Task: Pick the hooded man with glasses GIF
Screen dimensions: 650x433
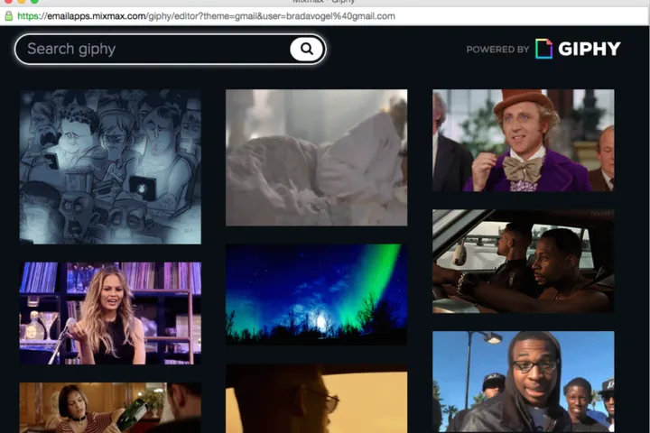Action: point(524,382)
